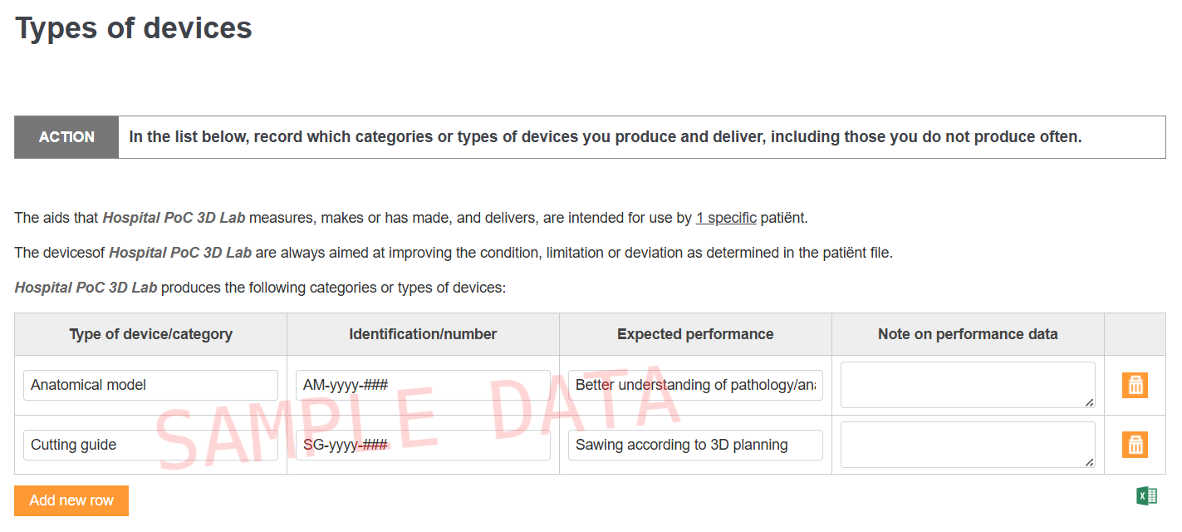Grab resize handle of Cutting guide note box
This screenshot has width=1182, height=532.
[x=1089, y=463]
